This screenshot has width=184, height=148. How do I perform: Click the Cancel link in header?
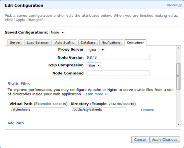(172, 5)
